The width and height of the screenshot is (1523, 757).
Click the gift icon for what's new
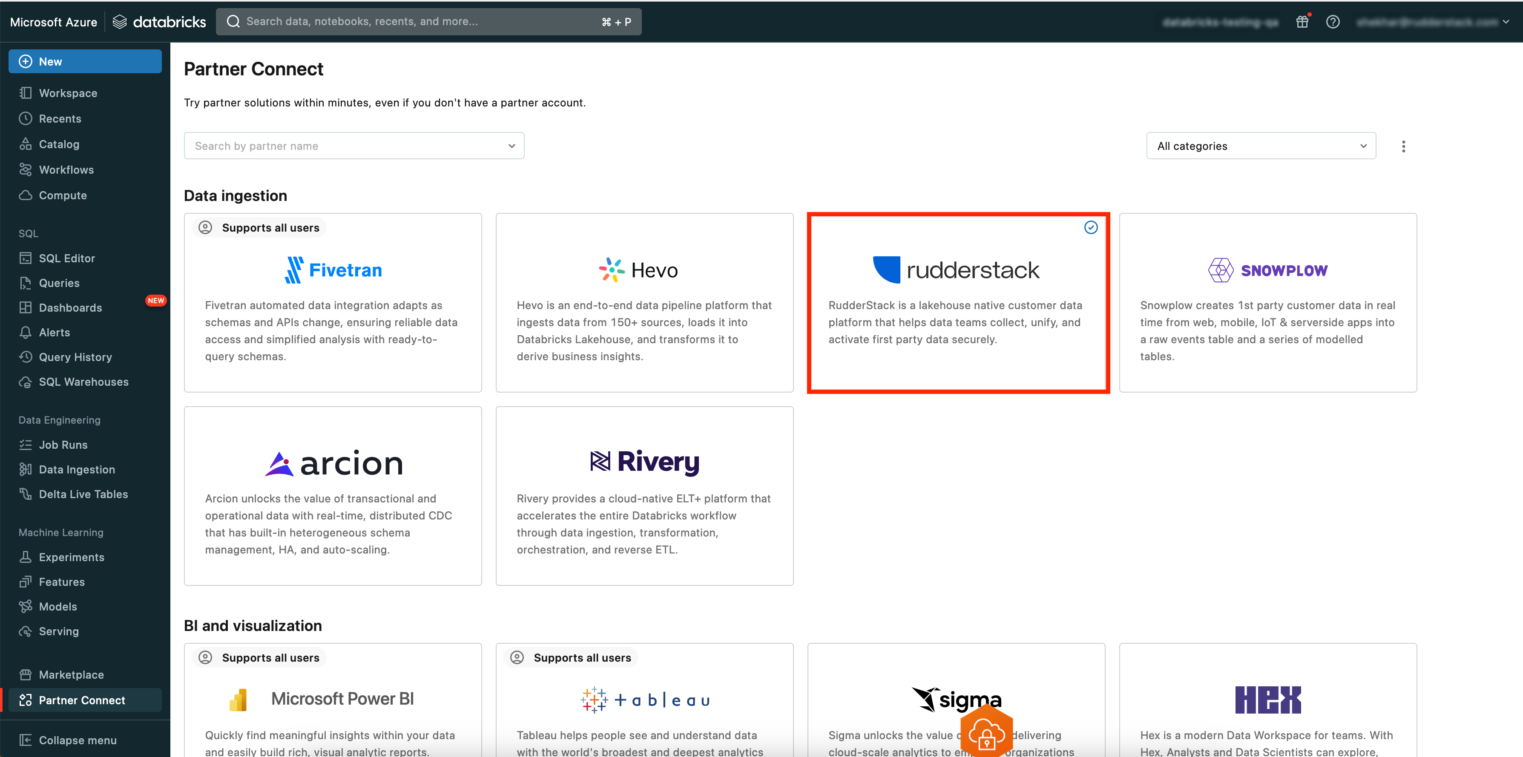click(1302, 21)
